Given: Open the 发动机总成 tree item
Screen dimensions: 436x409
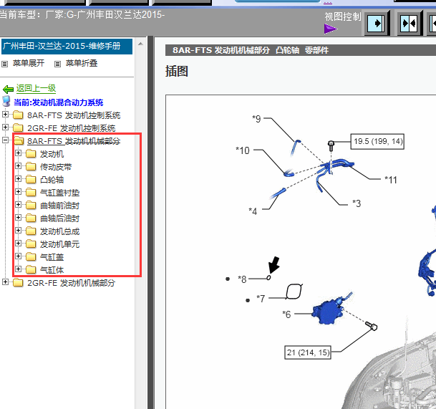Looking at the screenshot, I should pyautogui.click(x=60, y=231).
